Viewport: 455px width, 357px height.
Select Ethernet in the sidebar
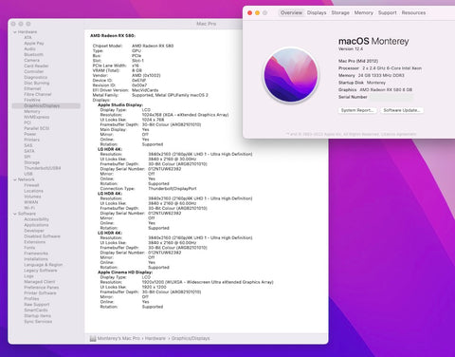tap(32, 88)
